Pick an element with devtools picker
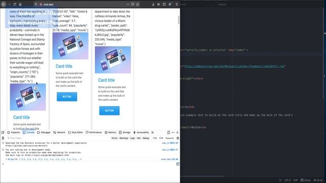326x183 pixels. pos(3,132)
